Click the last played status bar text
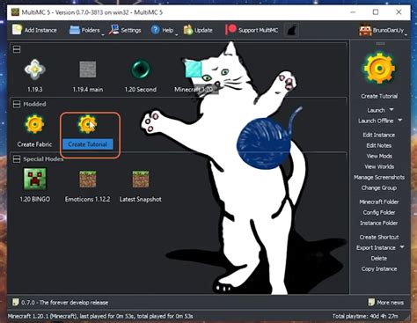This screenshot has width=417, height=323. [x=100, y=316]
